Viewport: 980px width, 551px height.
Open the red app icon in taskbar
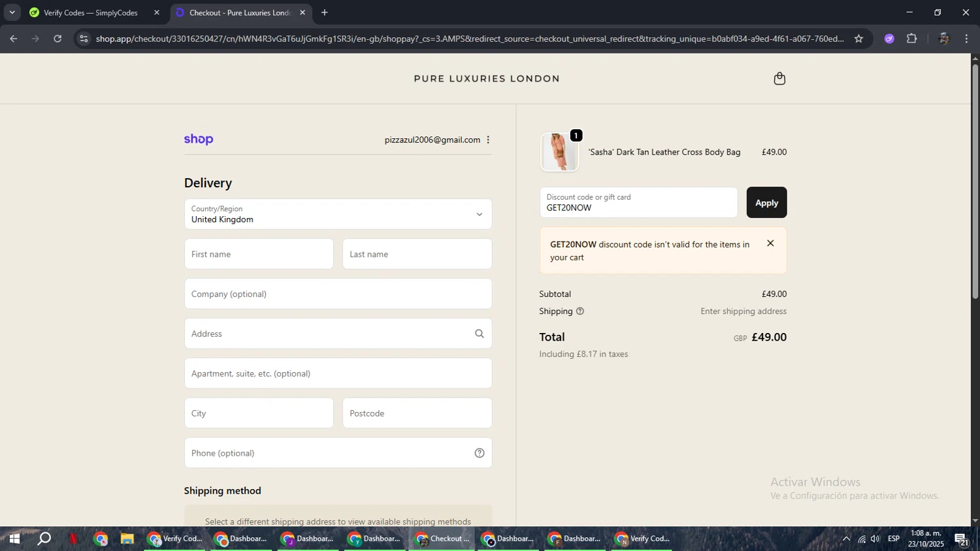pos(73,539)
